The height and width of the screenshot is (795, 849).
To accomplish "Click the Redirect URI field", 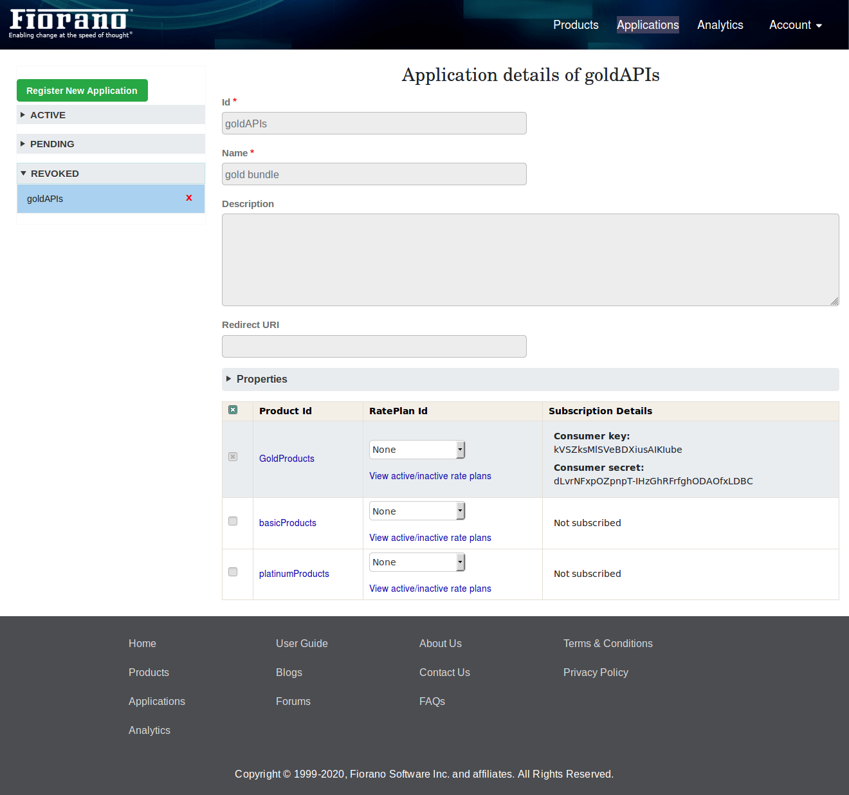I will [374, 347].
